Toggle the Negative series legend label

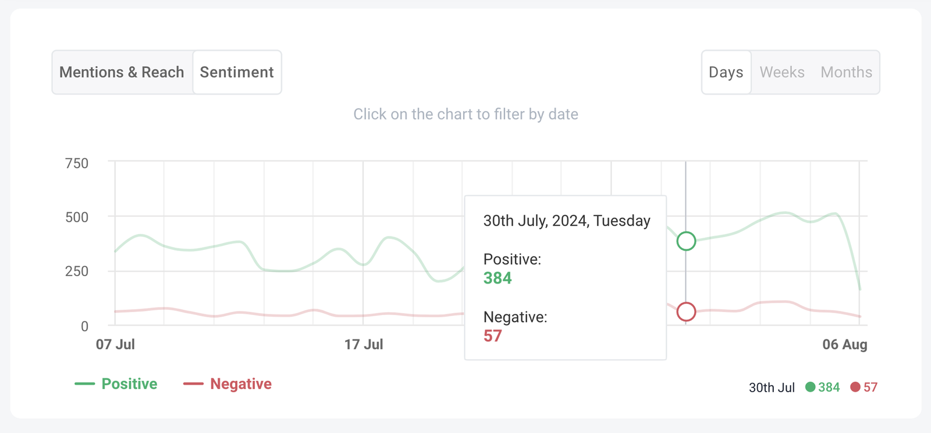241,384
